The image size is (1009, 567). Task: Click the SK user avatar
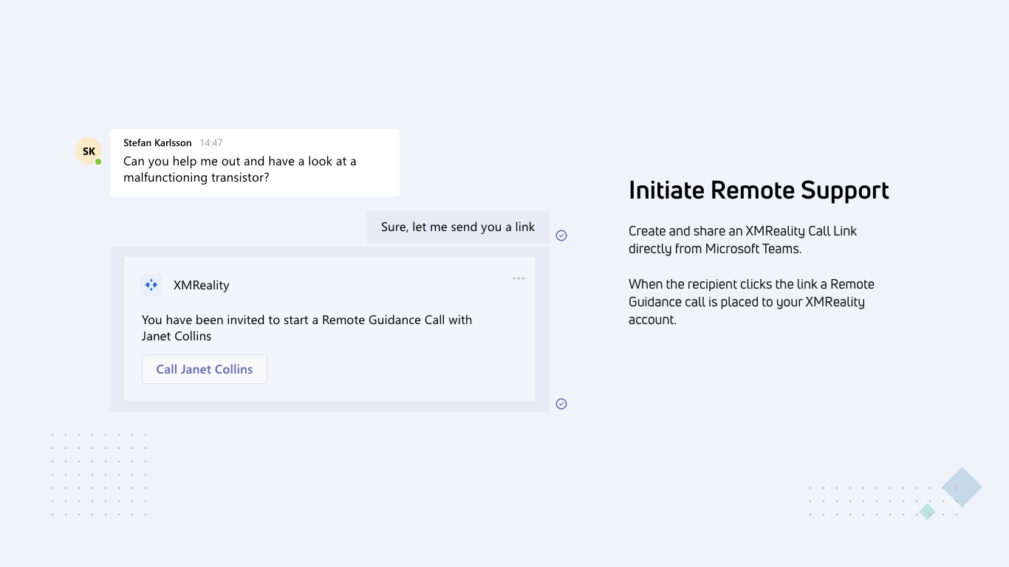pyautogui.click(x=89, y=151)
